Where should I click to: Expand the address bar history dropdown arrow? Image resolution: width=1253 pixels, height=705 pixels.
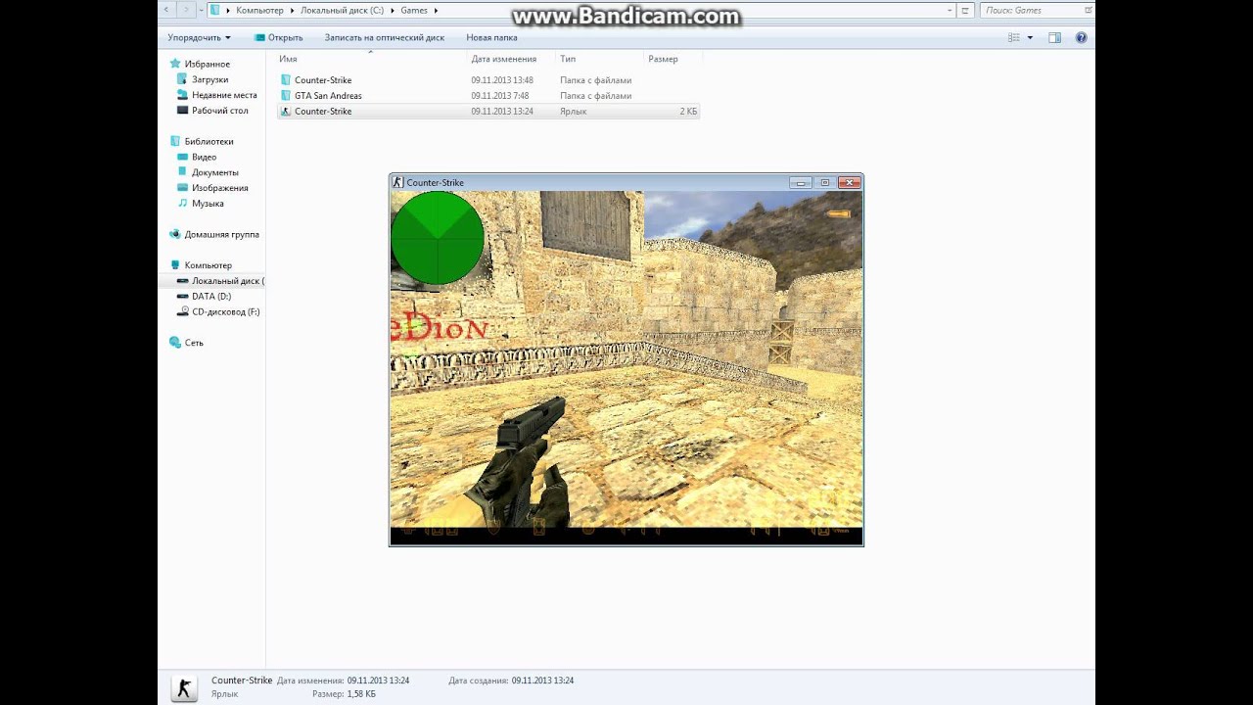coord(950,10)
